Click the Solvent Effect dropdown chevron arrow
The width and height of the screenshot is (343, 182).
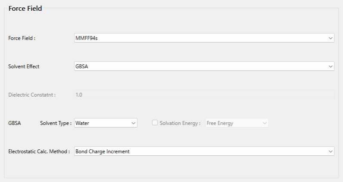click(x=330, y=66)
